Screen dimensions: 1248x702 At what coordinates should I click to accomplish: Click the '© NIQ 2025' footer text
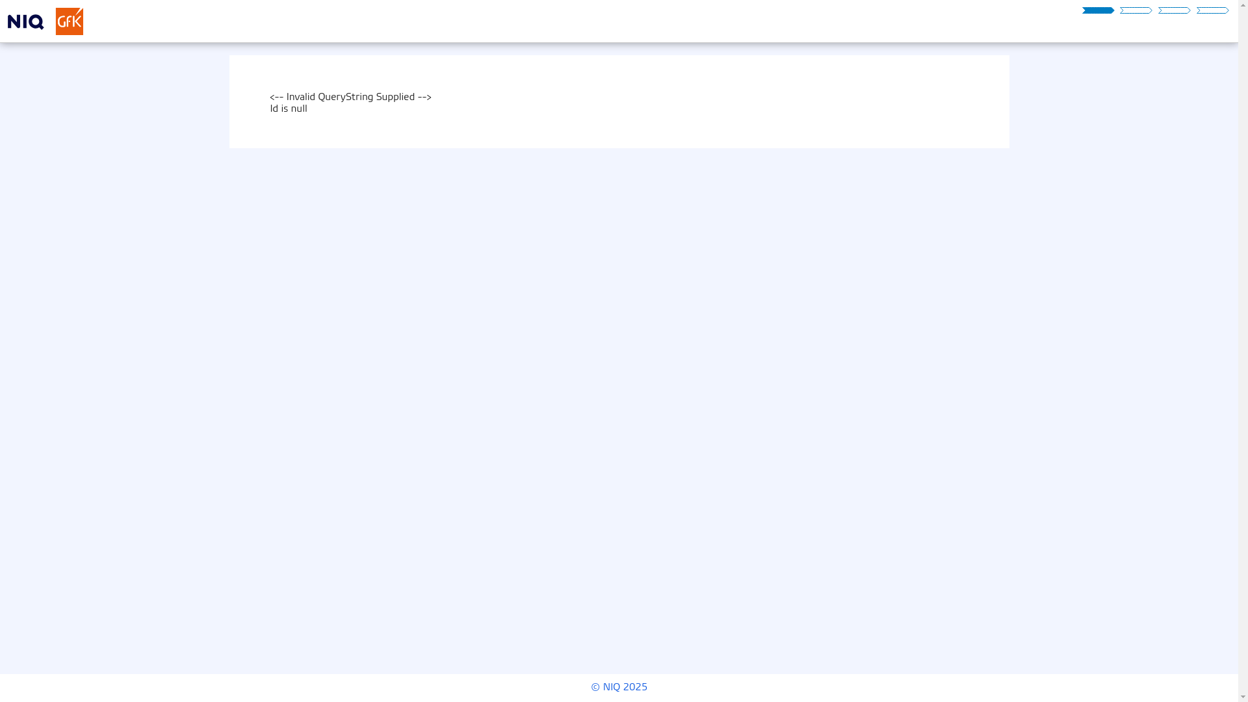coord(619,687)
